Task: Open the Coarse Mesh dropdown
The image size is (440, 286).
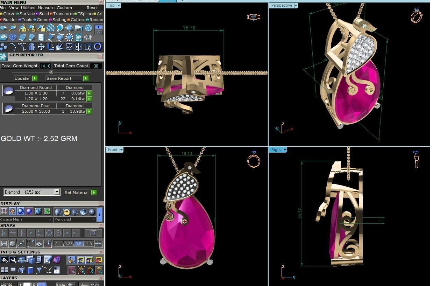Action: point(27,219)
